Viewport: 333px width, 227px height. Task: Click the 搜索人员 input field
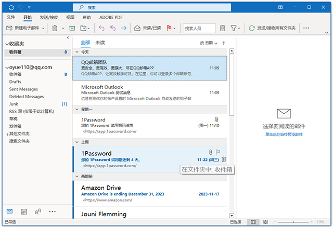point(199,28)
